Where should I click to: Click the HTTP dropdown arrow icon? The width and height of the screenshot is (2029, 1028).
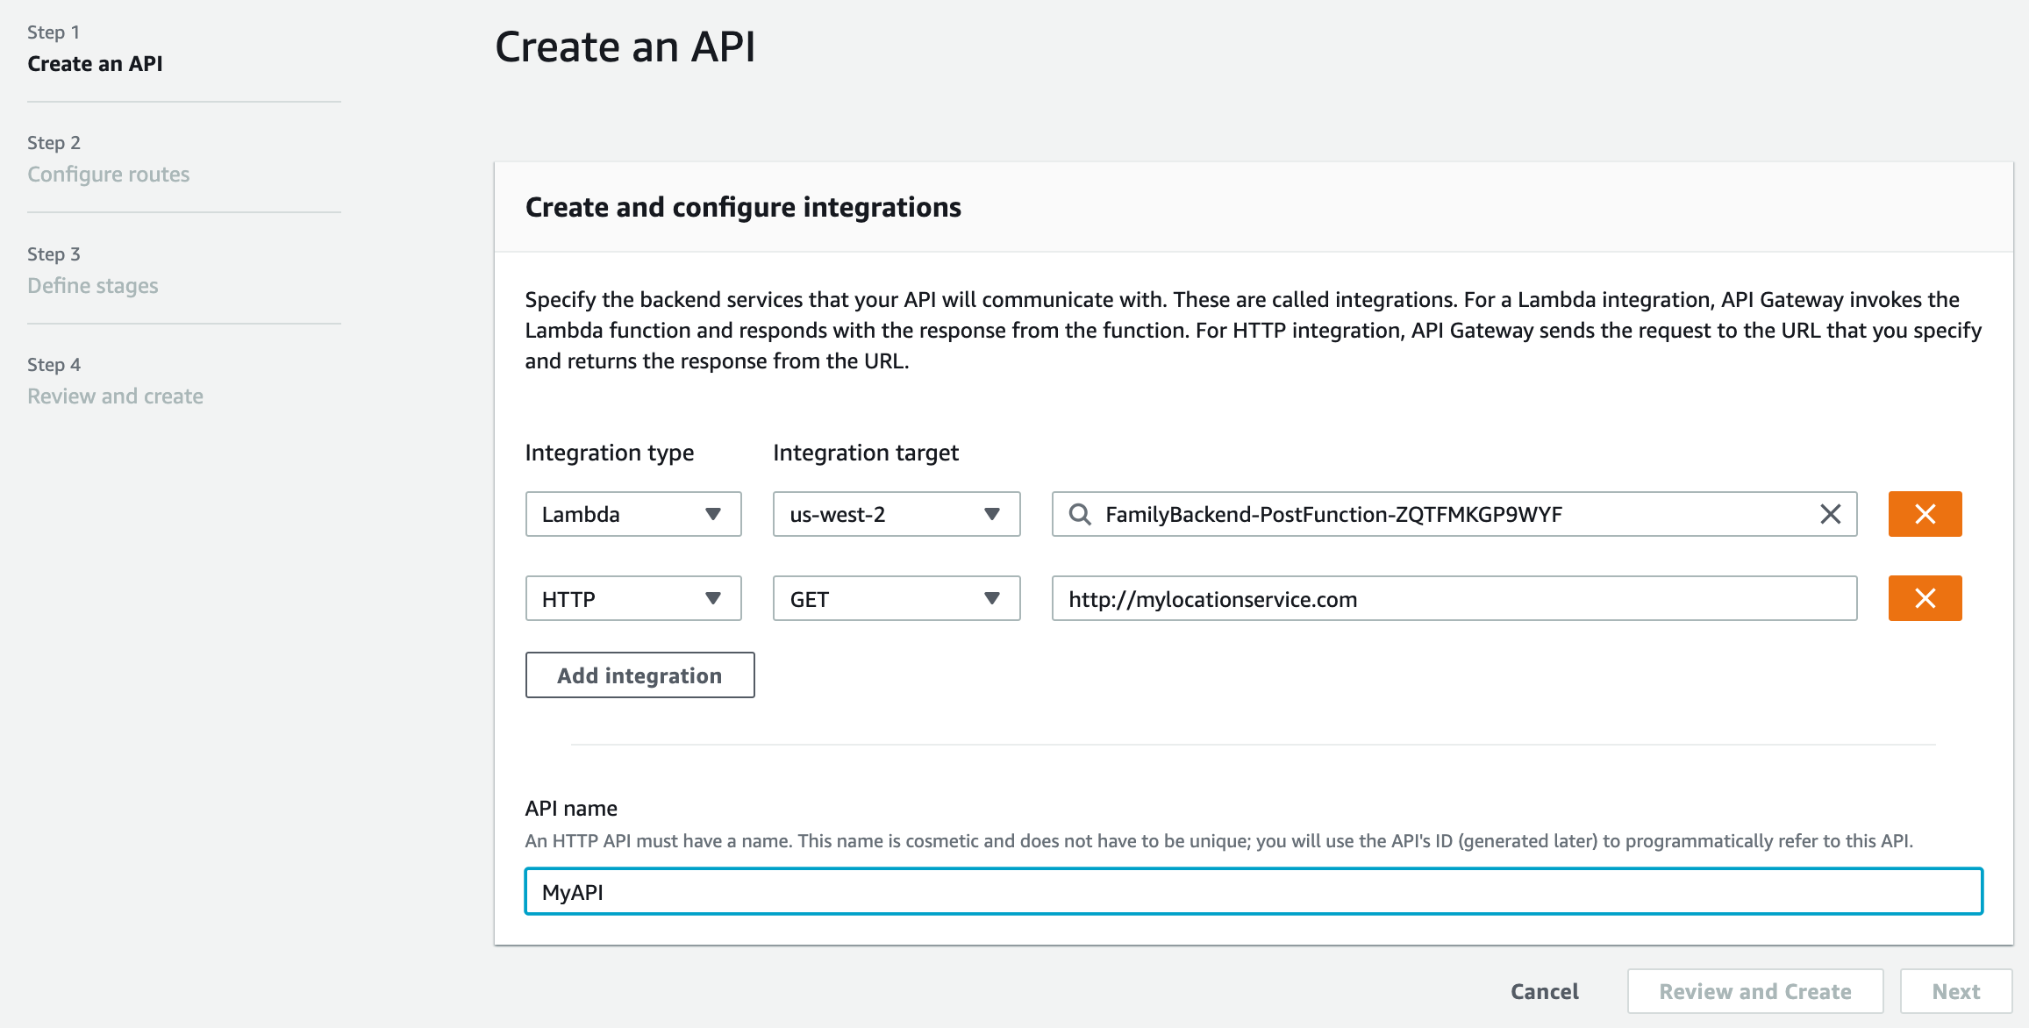pyautogui.click(x=713, y=598)
